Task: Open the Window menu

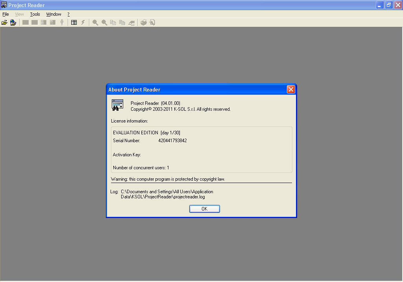Action: 54,14
